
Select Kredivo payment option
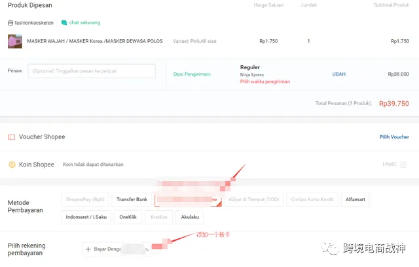pos(159,217)
